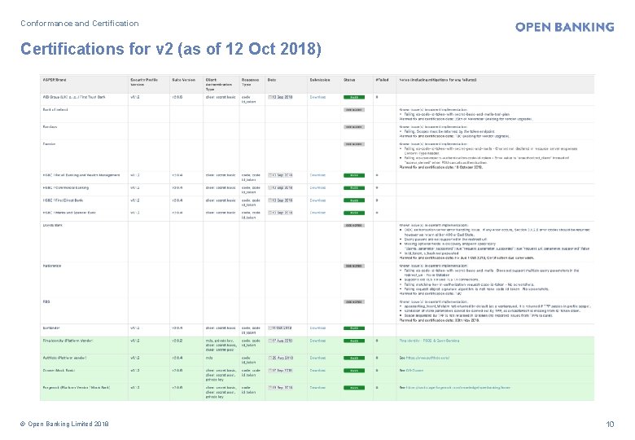
Task: Click the 'Conformance and Certification' section label
Action: pos(80,24)
